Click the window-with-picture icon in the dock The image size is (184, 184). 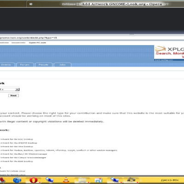(x=98, y=180)
